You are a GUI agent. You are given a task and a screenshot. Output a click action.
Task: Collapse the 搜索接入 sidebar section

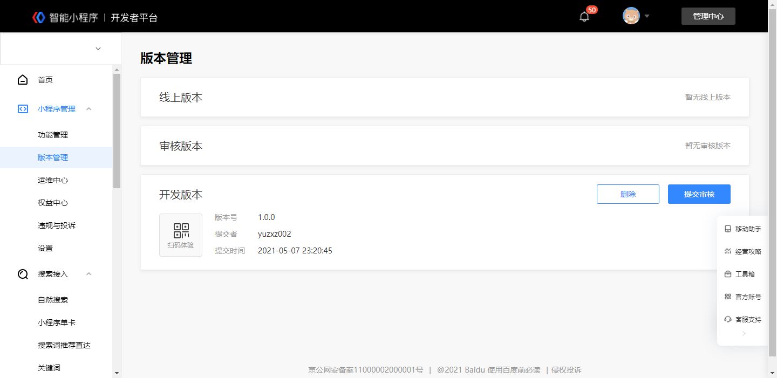[89, 274]
